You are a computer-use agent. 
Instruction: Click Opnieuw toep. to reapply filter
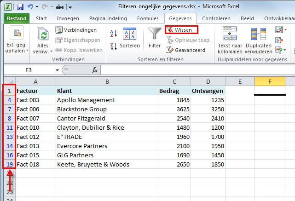(189, 40)
